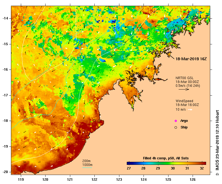The image size is (222, 184).
Task: Click the white 10 m/s wind arrow
Action: tap(190, 110)
